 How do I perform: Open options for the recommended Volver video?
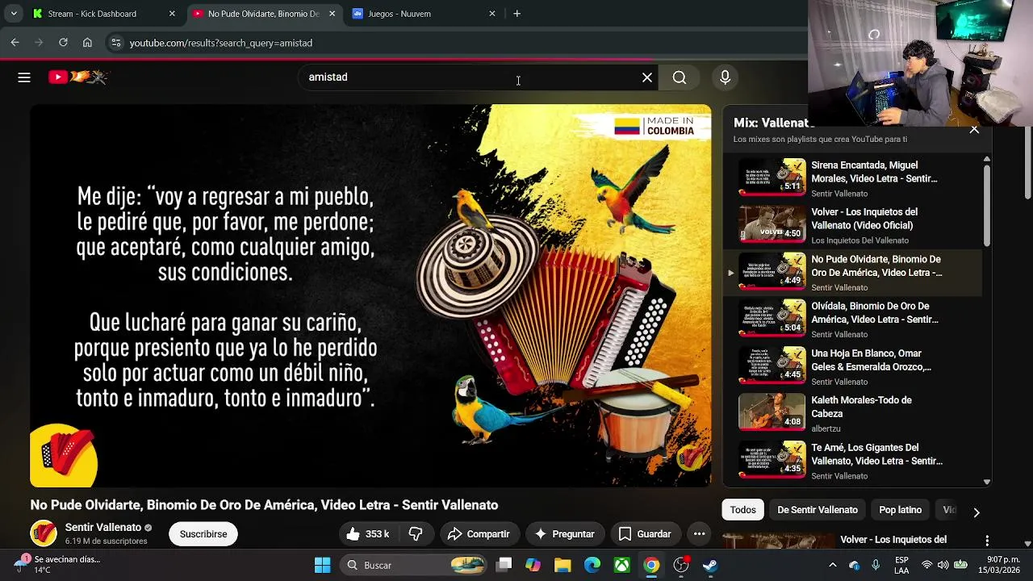coord(986,541)
